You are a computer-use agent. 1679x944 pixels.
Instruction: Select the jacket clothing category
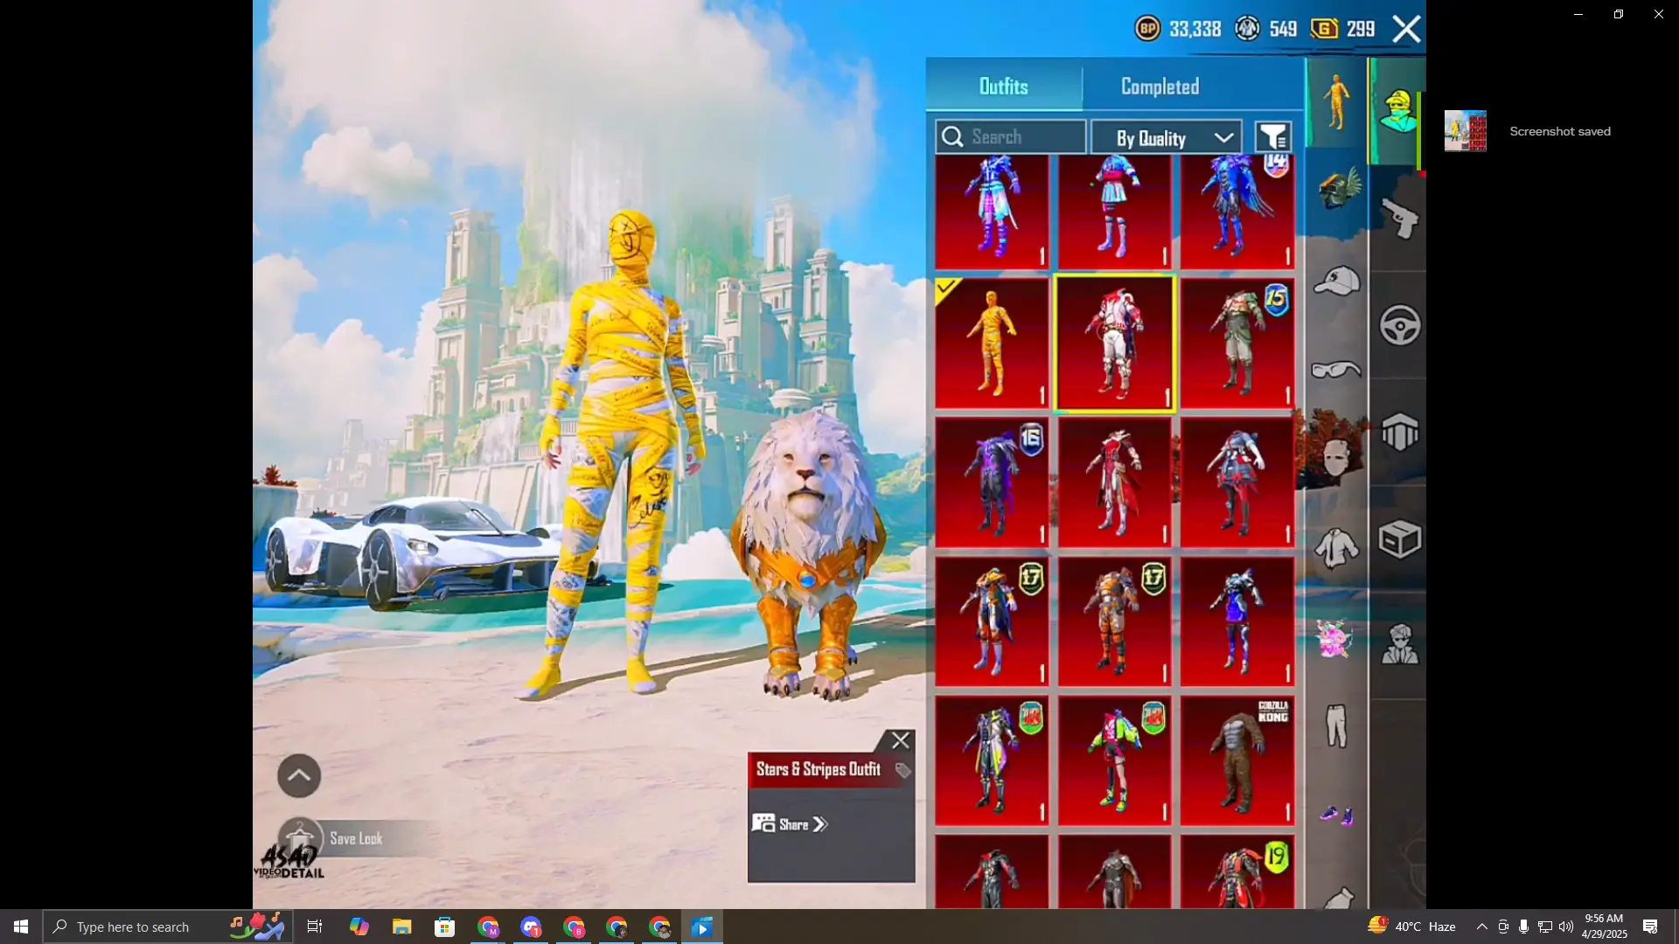point(1336,549)
